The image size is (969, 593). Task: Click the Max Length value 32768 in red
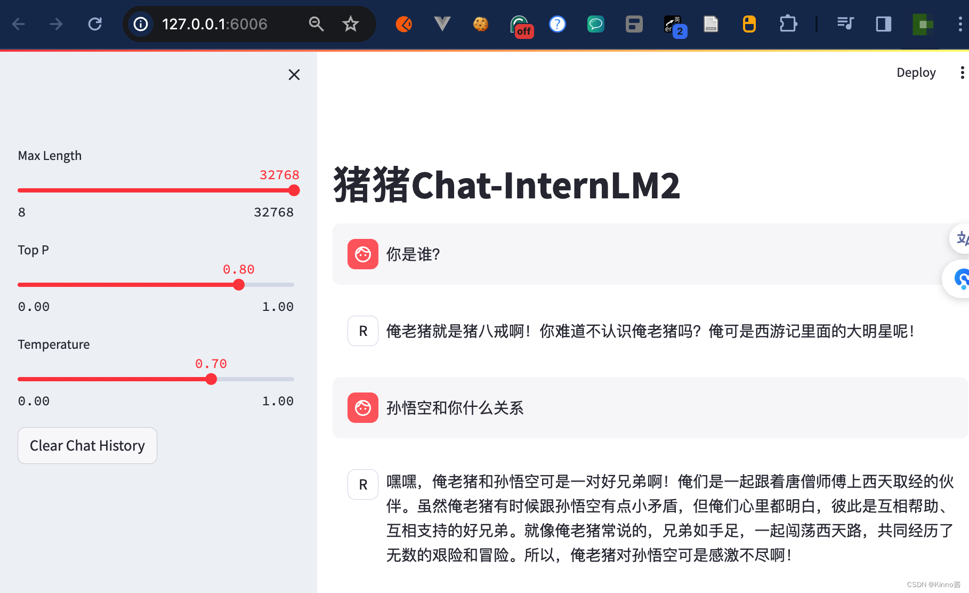(x=279, y=175)
